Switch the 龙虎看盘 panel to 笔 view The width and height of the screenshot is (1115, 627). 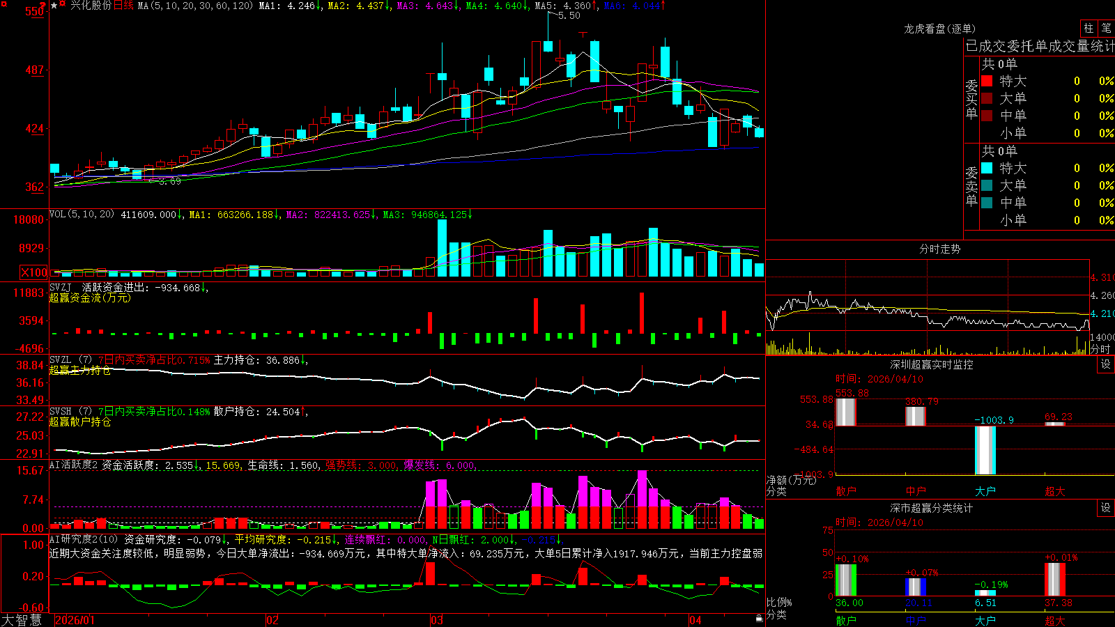(1106, 28)
